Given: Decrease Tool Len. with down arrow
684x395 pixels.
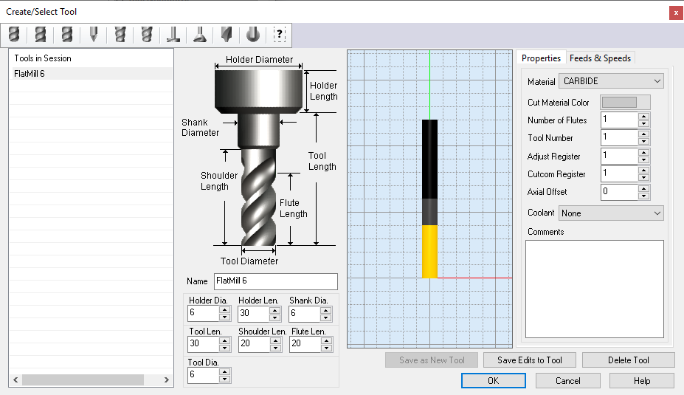Looking at the screenshot, I should pyautogui.click(x=224, y=348).
